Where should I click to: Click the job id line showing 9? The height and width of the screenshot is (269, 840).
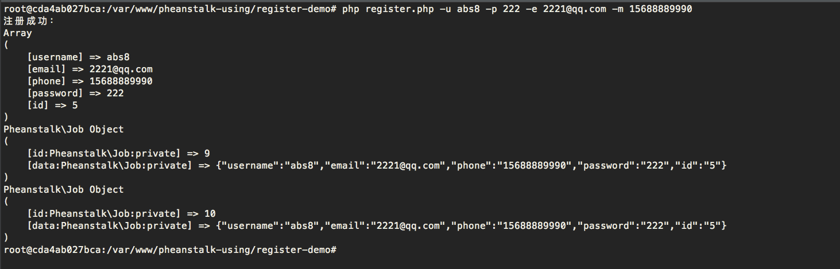click(x=118, y=154)
